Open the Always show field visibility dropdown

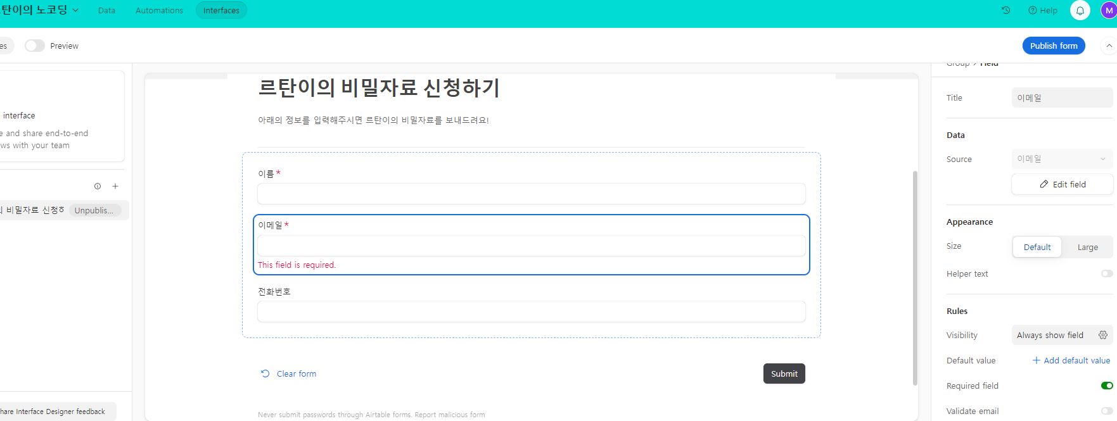point(1062,335)
